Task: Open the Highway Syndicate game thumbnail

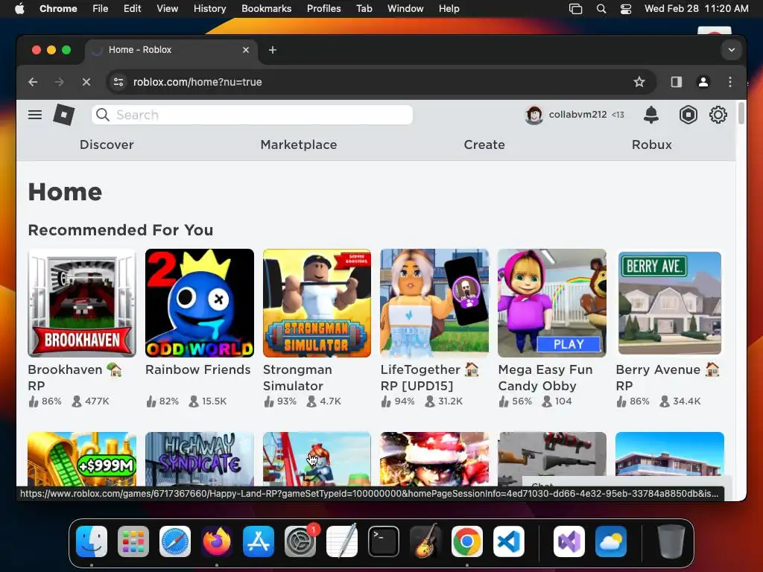Action: [x=200, y=459]
